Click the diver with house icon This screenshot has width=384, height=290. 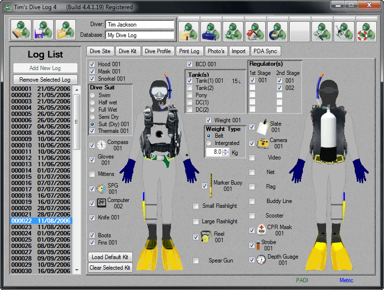click(255, 31)
